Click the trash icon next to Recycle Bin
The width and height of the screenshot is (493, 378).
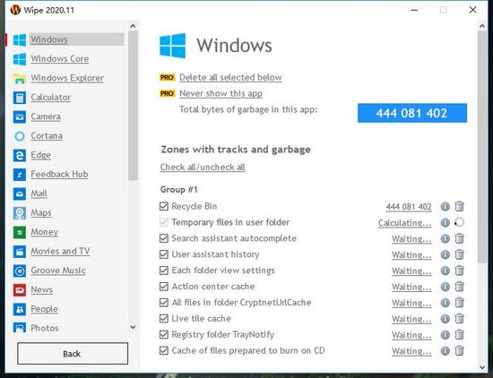point(459,206)
